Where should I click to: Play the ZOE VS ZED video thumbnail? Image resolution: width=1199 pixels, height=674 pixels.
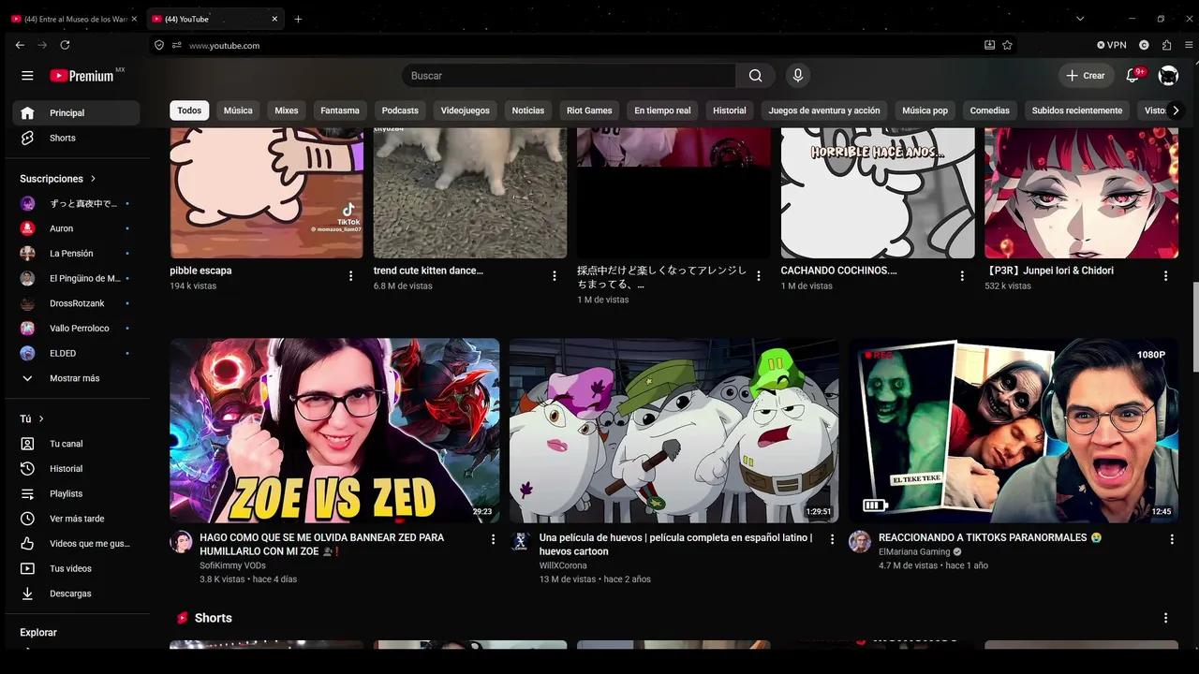coord(334,431)
